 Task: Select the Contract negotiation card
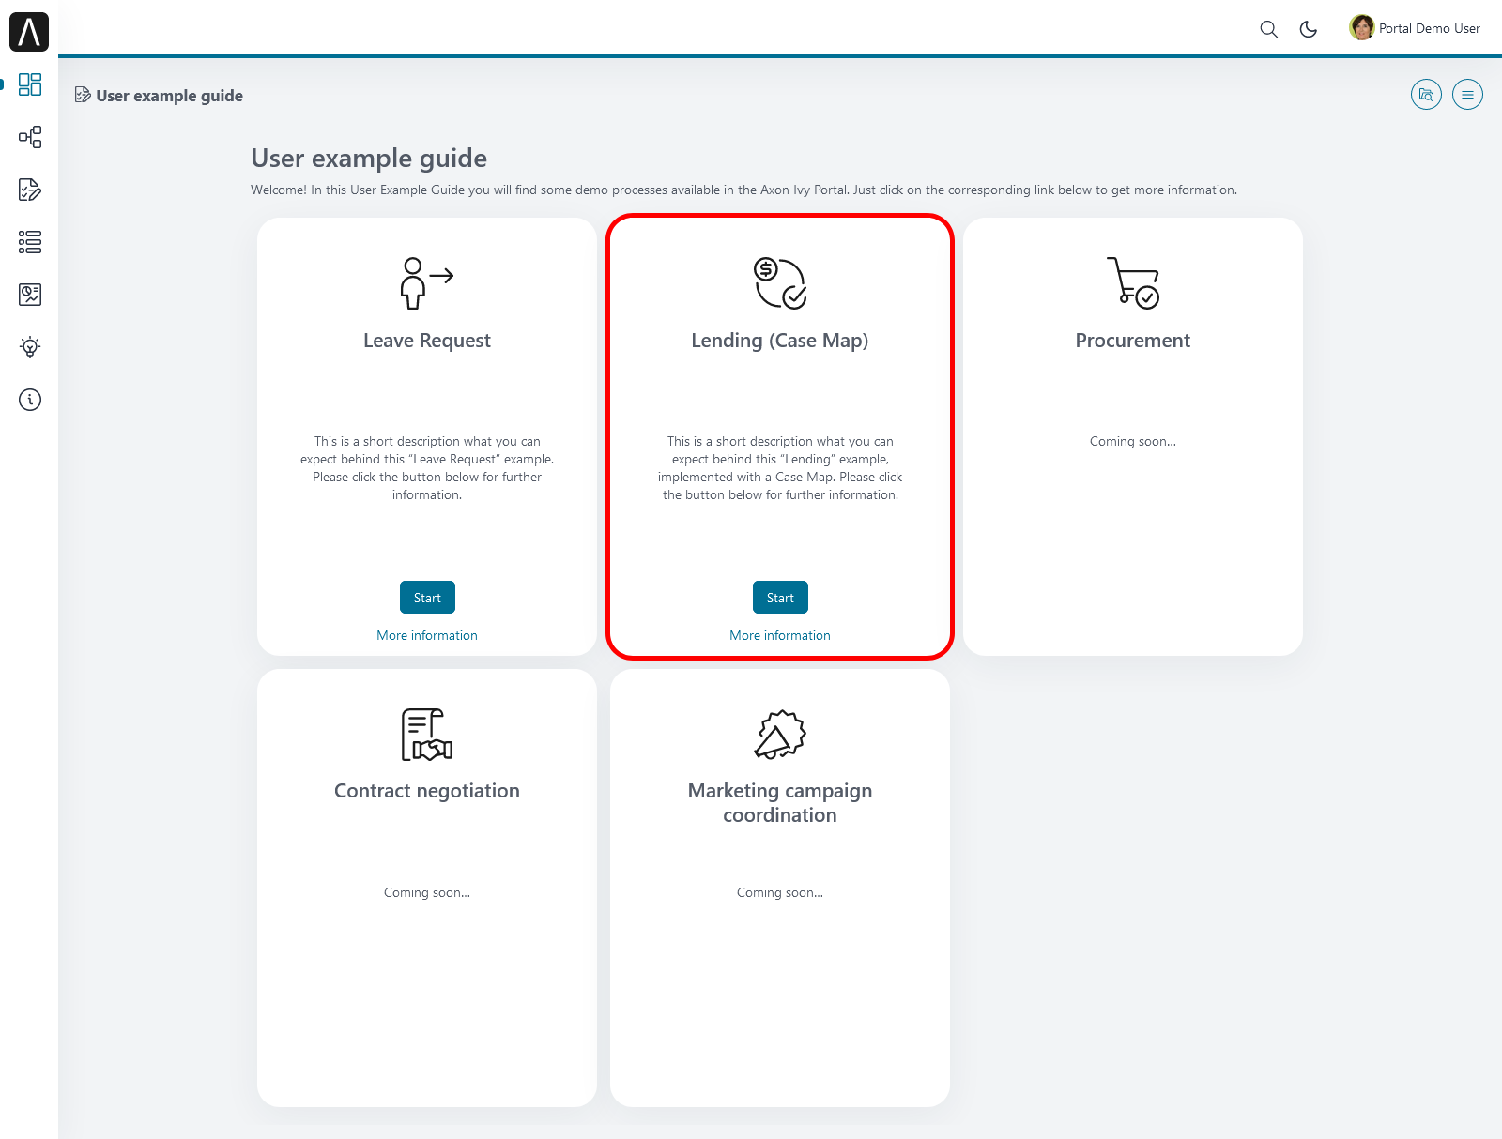point(427,887)
